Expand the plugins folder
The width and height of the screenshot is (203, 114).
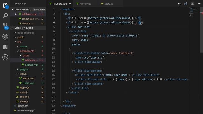18,69
